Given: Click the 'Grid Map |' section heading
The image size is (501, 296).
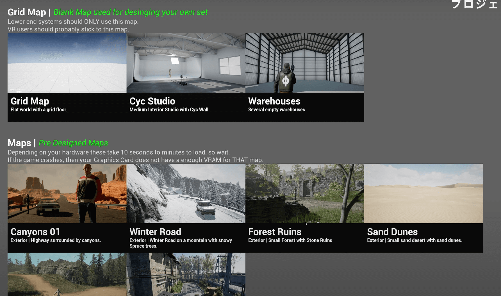Looking at the screenshot, I should [29, 12].
